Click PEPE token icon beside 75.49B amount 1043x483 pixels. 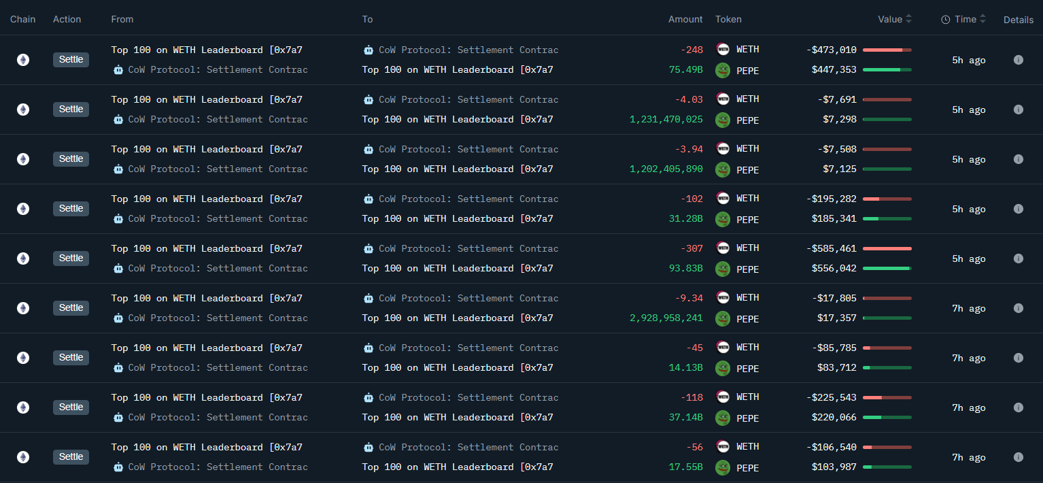(723, 70)
